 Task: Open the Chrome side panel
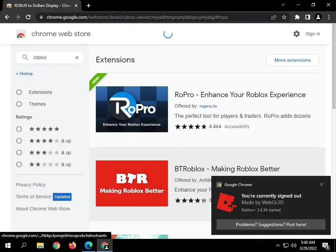click(x=308, y=17)
